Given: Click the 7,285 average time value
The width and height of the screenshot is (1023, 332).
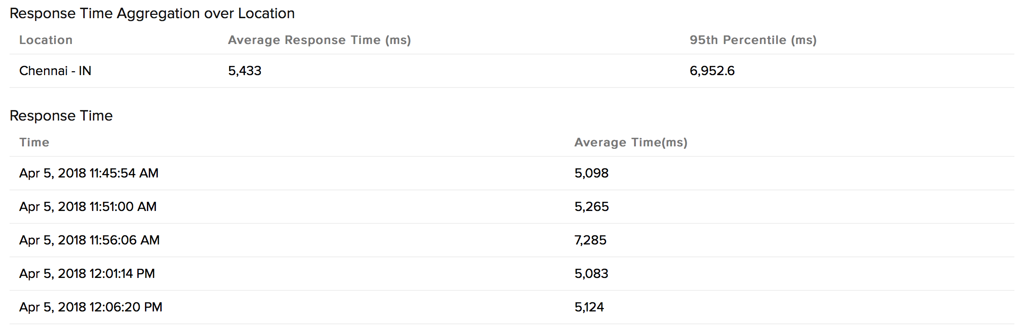Looking at the screenshot, I should click(590, 240).
